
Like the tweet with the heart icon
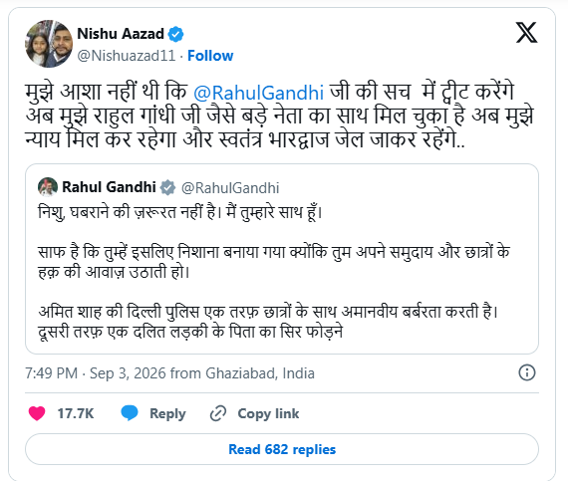click(x=37, y=413)
